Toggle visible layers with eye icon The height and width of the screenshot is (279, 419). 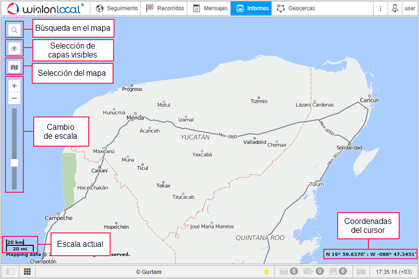(x=14, y=49)
